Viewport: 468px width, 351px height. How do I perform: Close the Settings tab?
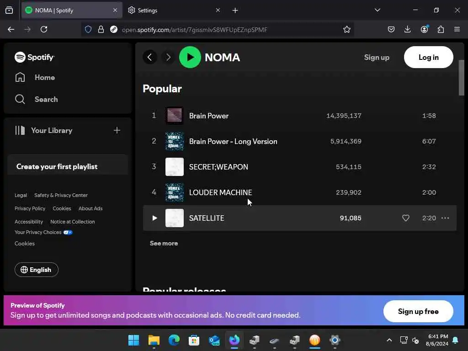(x=218, y=11)
